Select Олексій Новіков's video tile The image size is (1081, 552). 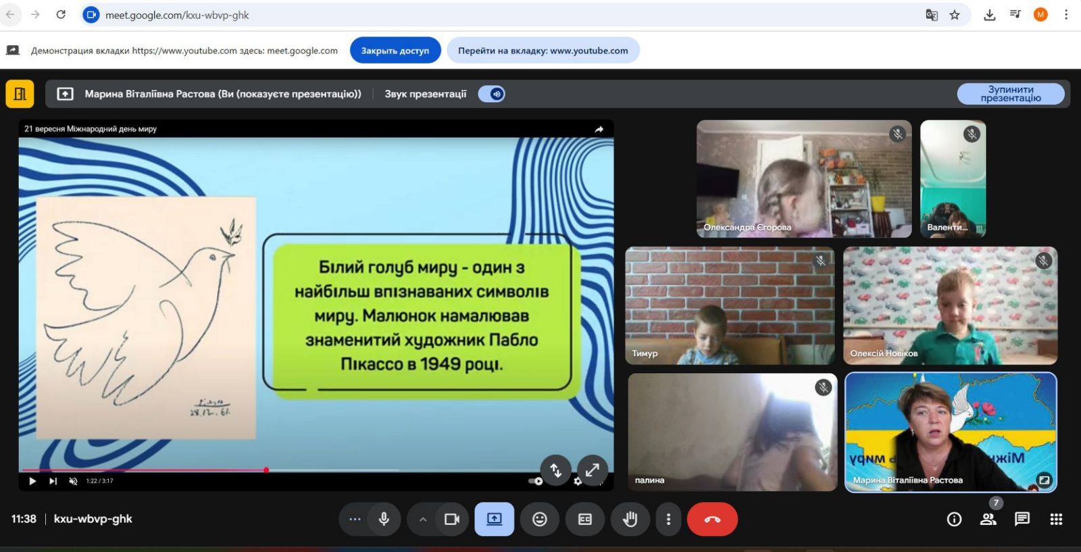pos(950,305)
